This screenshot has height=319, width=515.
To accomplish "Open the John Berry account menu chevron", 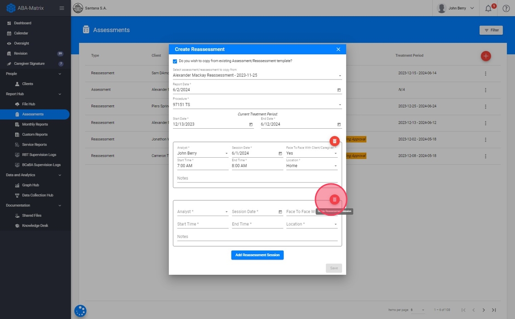I will point(472,8).
